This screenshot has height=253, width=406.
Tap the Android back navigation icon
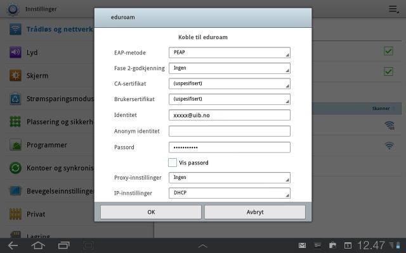tap(13, 245)
